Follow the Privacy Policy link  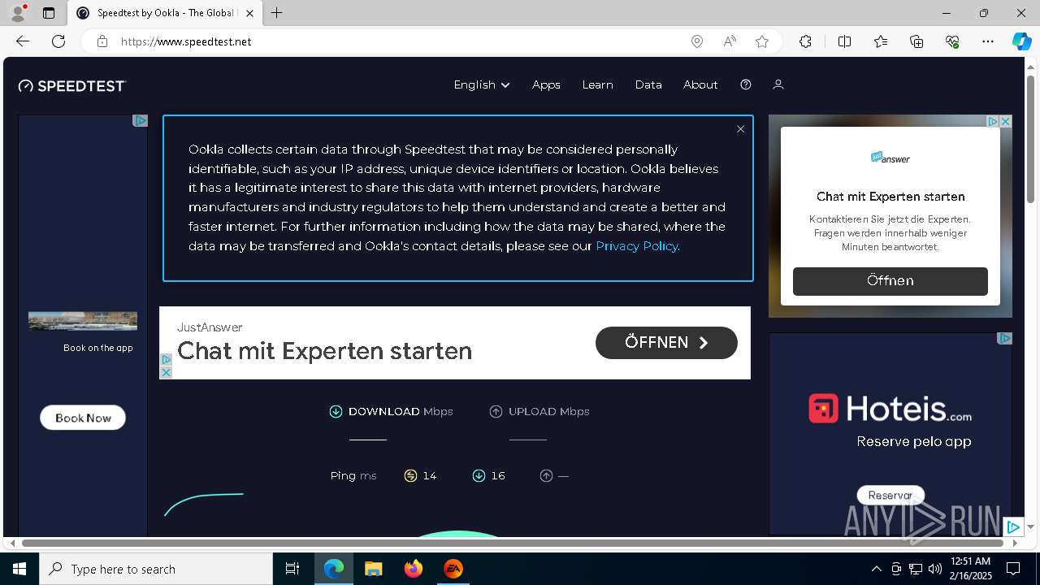click(x=636, y=246)
